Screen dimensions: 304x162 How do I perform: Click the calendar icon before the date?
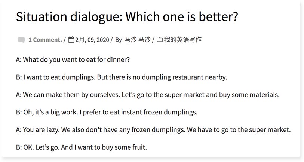click(x=71, y=40)
